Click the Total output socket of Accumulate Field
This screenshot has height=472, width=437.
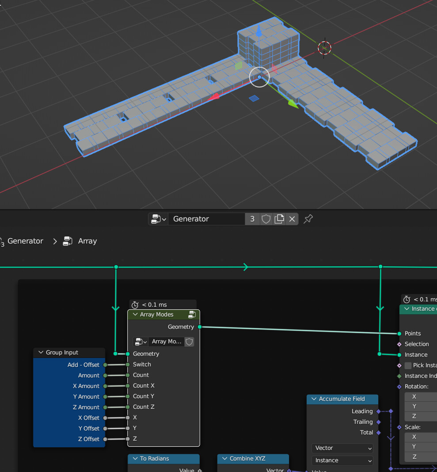click(x=379, y=433)
